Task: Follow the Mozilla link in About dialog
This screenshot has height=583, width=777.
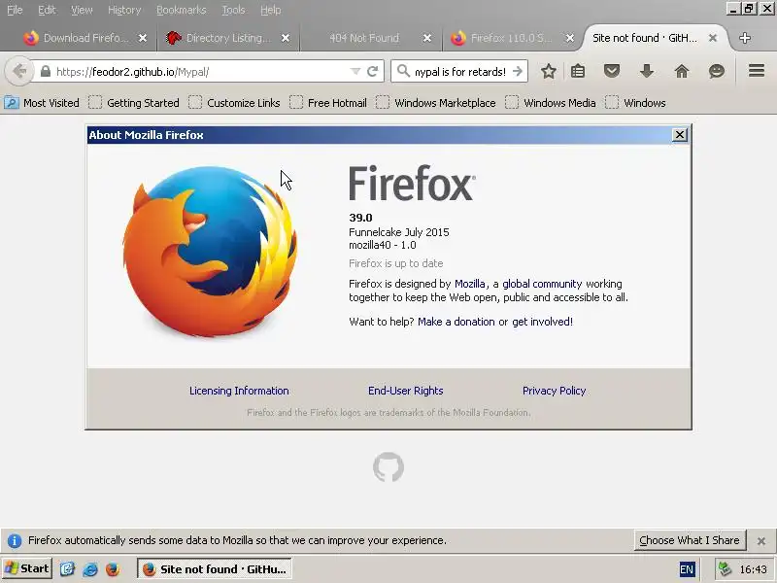Action: coord(469,284)
